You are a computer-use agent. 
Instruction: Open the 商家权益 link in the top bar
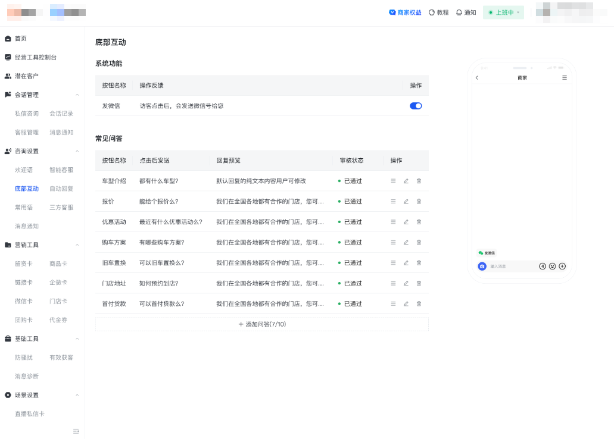[x=405, y=12]
